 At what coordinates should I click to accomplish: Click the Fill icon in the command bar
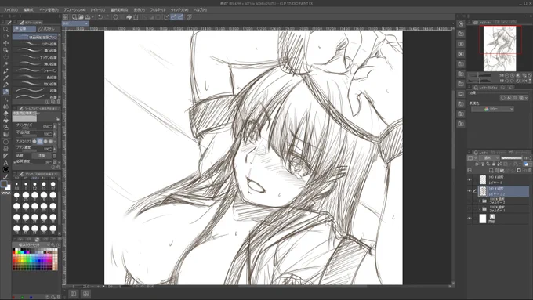(x=129, y=17)
